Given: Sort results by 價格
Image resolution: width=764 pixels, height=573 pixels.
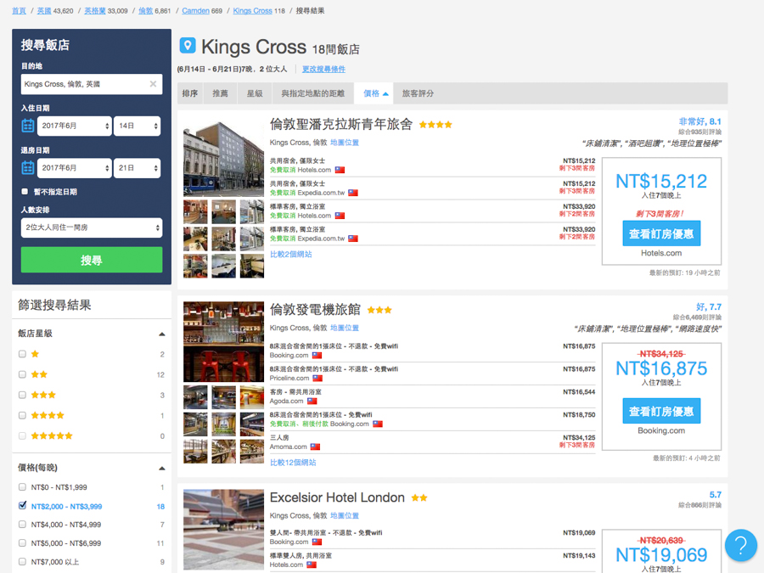Looking at the screenshot, I should click(374, 93).
